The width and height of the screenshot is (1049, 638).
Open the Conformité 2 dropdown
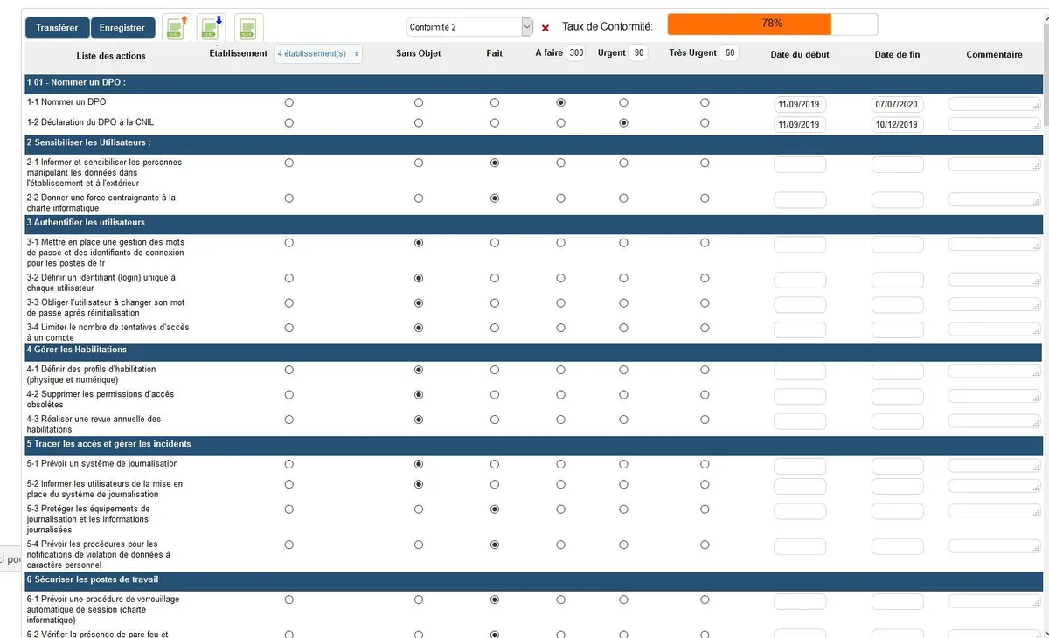point(470,27)
